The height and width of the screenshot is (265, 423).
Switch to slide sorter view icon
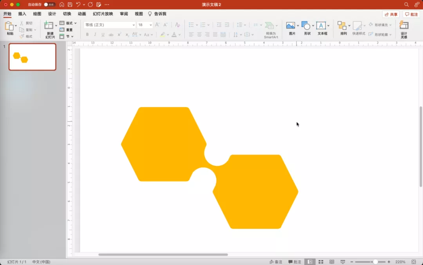(x=321, y=262)
